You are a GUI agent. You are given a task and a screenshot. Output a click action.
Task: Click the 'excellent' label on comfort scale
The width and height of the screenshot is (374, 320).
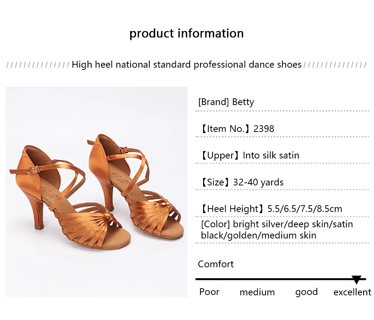352,292
